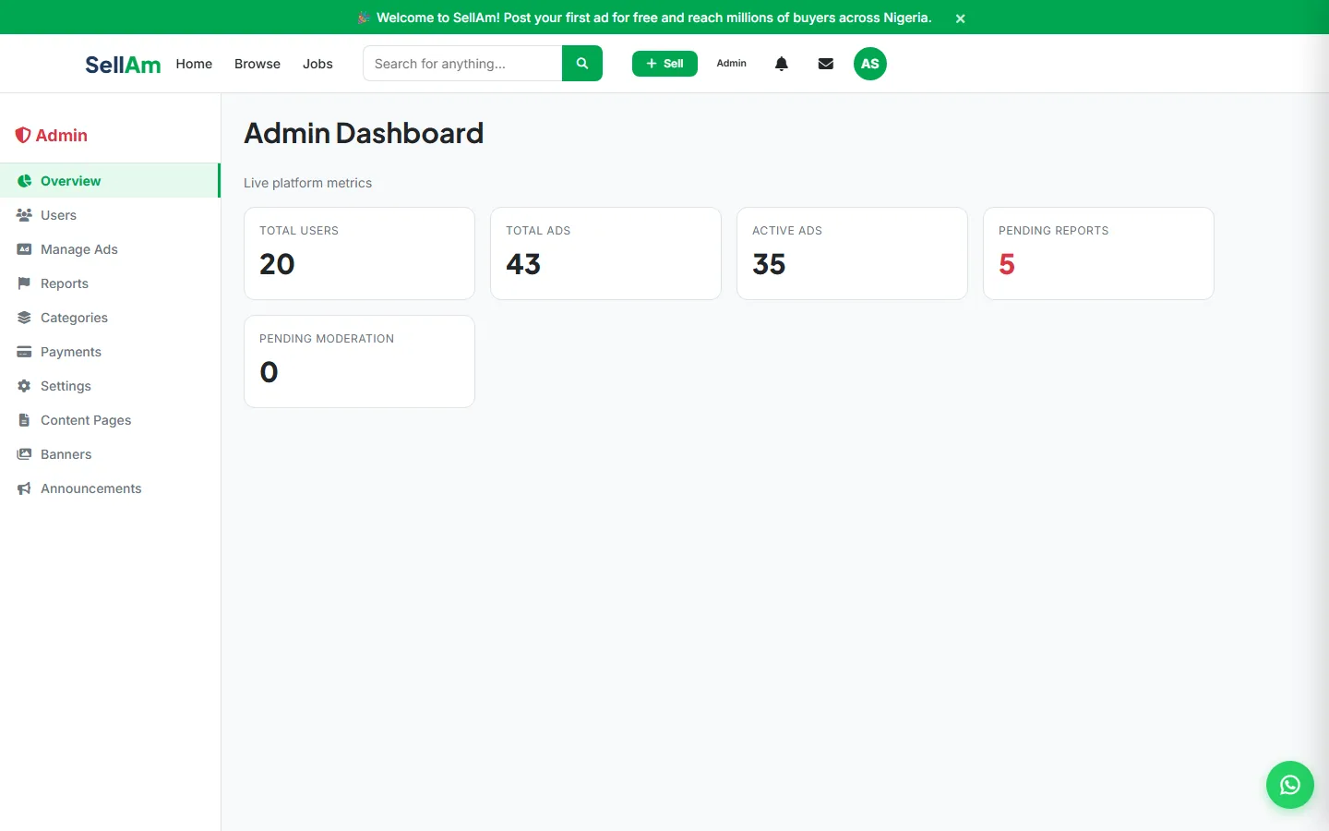Click the Announcements megaphone icon
The image size is (1329, 831).
pyautogui.click(x=25, y=488)
